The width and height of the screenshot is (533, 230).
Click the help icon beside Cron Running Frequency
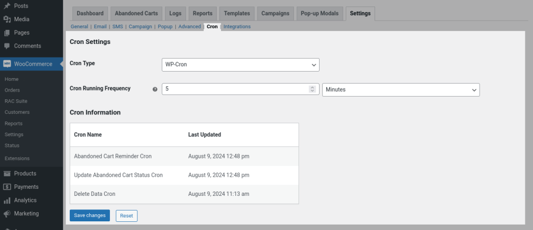point(155,90)
